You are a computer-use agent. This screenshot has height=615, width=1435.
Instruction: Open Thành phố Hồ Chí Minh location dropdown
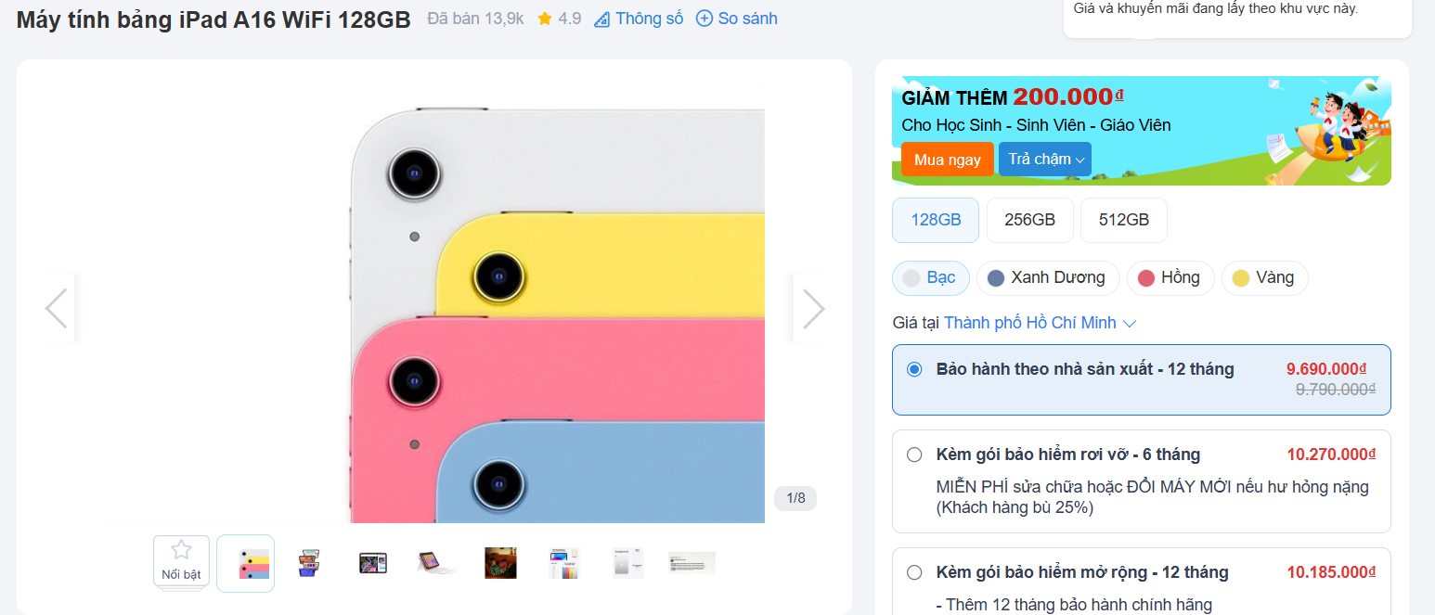[x=1040, y=323]
